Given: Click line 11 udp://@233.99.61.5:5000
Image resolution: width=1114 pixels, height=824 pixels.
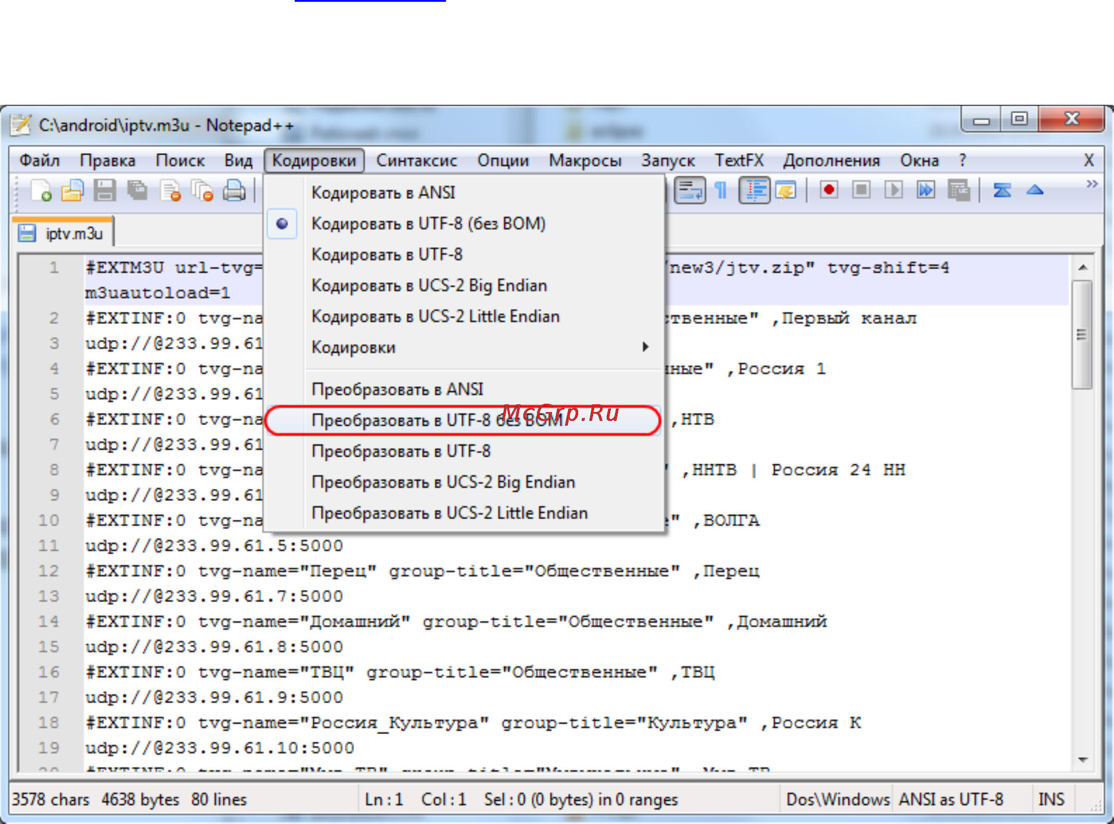Looking at the screenshot, I should pos(214,546).
